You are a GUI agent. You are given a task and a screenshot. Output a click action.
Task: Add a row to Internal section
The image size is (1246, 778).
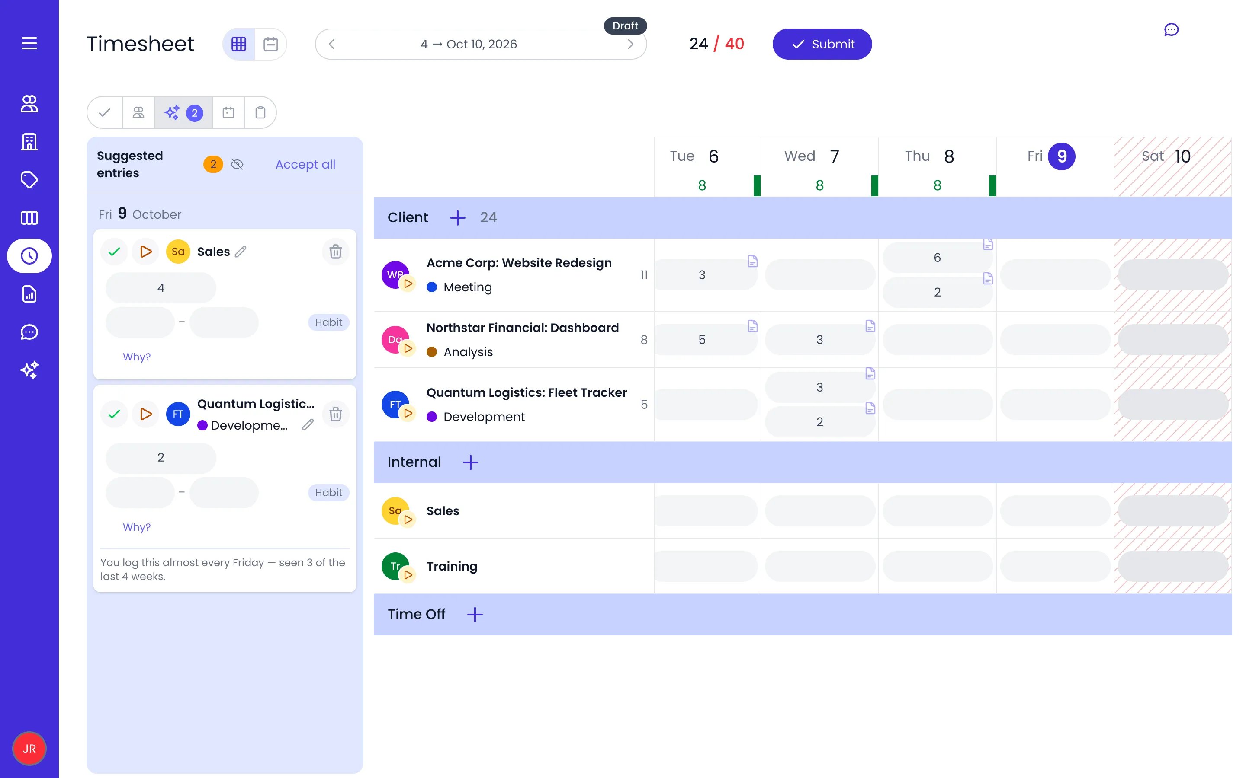471,462
